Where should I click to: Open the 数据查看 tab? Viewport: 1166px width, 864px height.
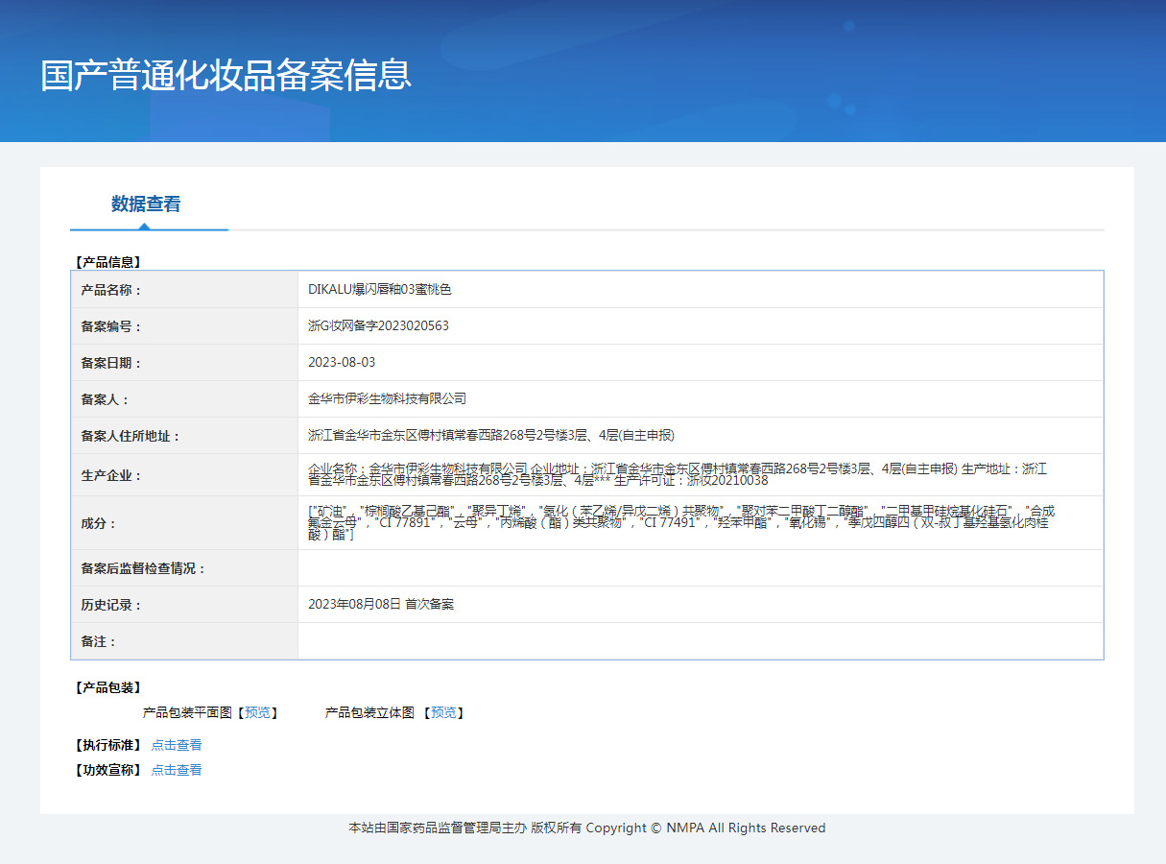pos(146,204)
